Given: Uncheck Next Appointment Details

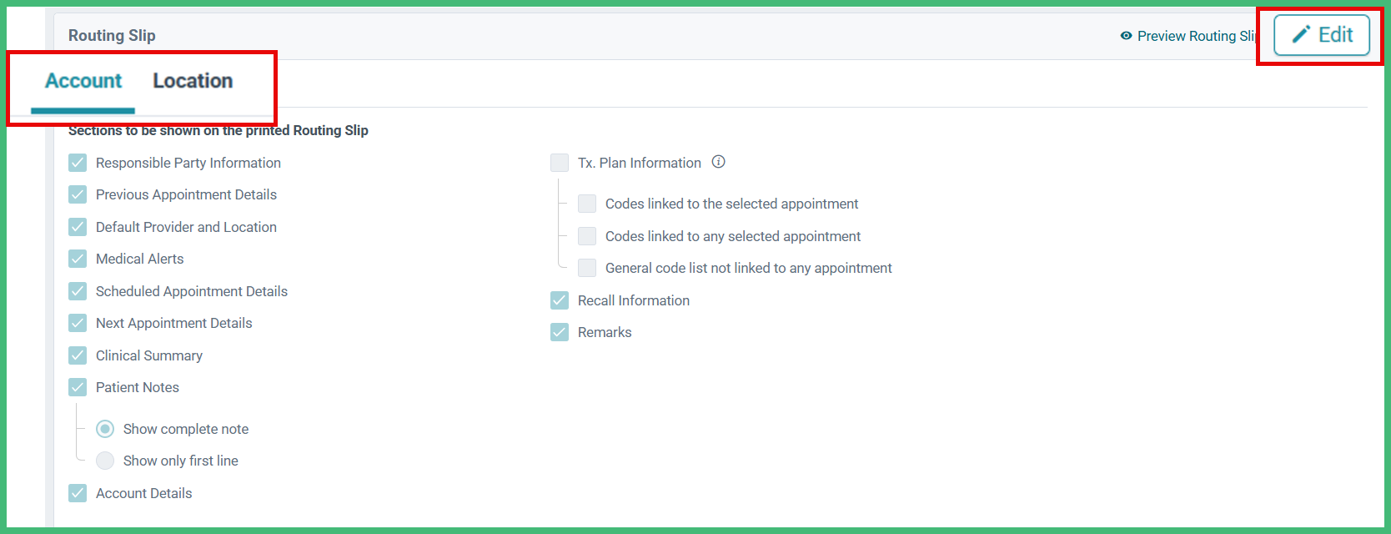Looking at the screenshot, I should (77, 322).
